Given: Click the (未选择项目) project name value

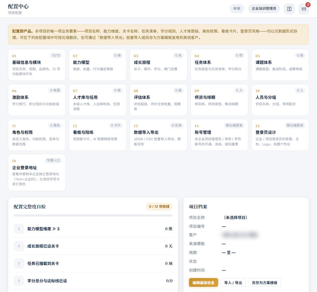Looking at the screenshot, I should tap(235, 217).
